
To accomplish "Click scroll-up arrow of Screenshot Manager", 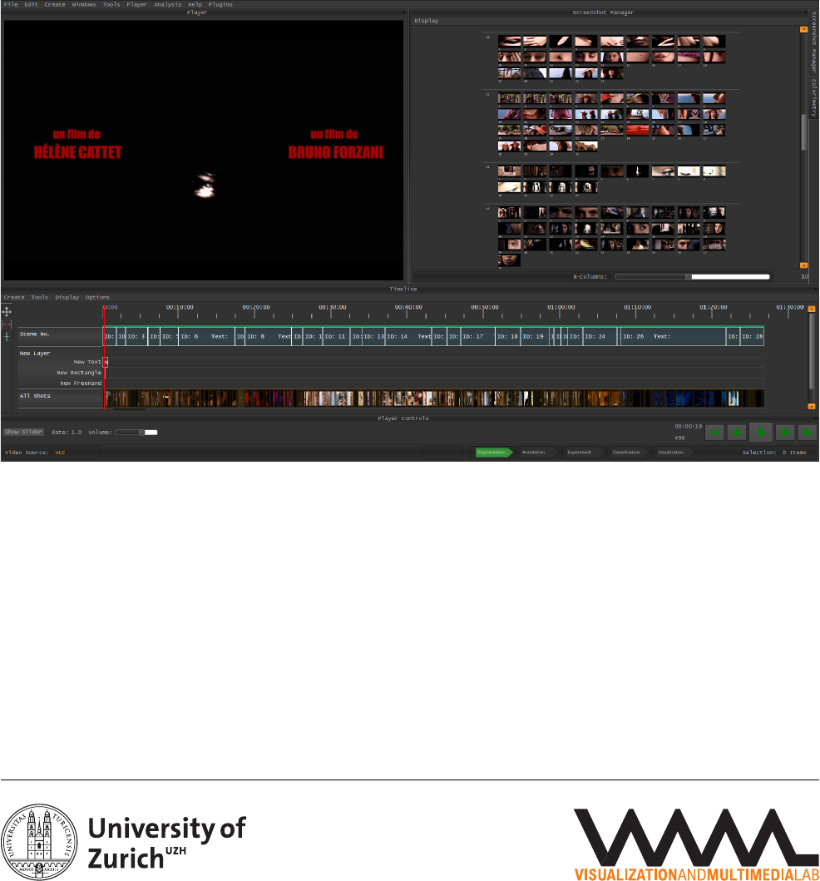I will tap(803, 29).
